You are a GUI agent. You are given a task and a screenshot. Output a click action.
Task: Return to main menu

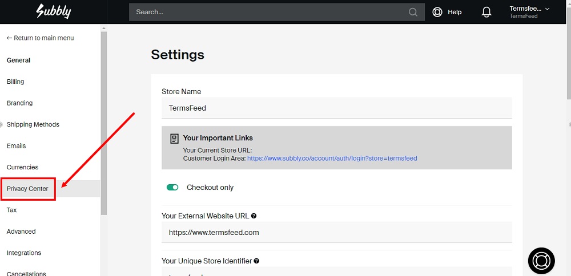(40, 38)
